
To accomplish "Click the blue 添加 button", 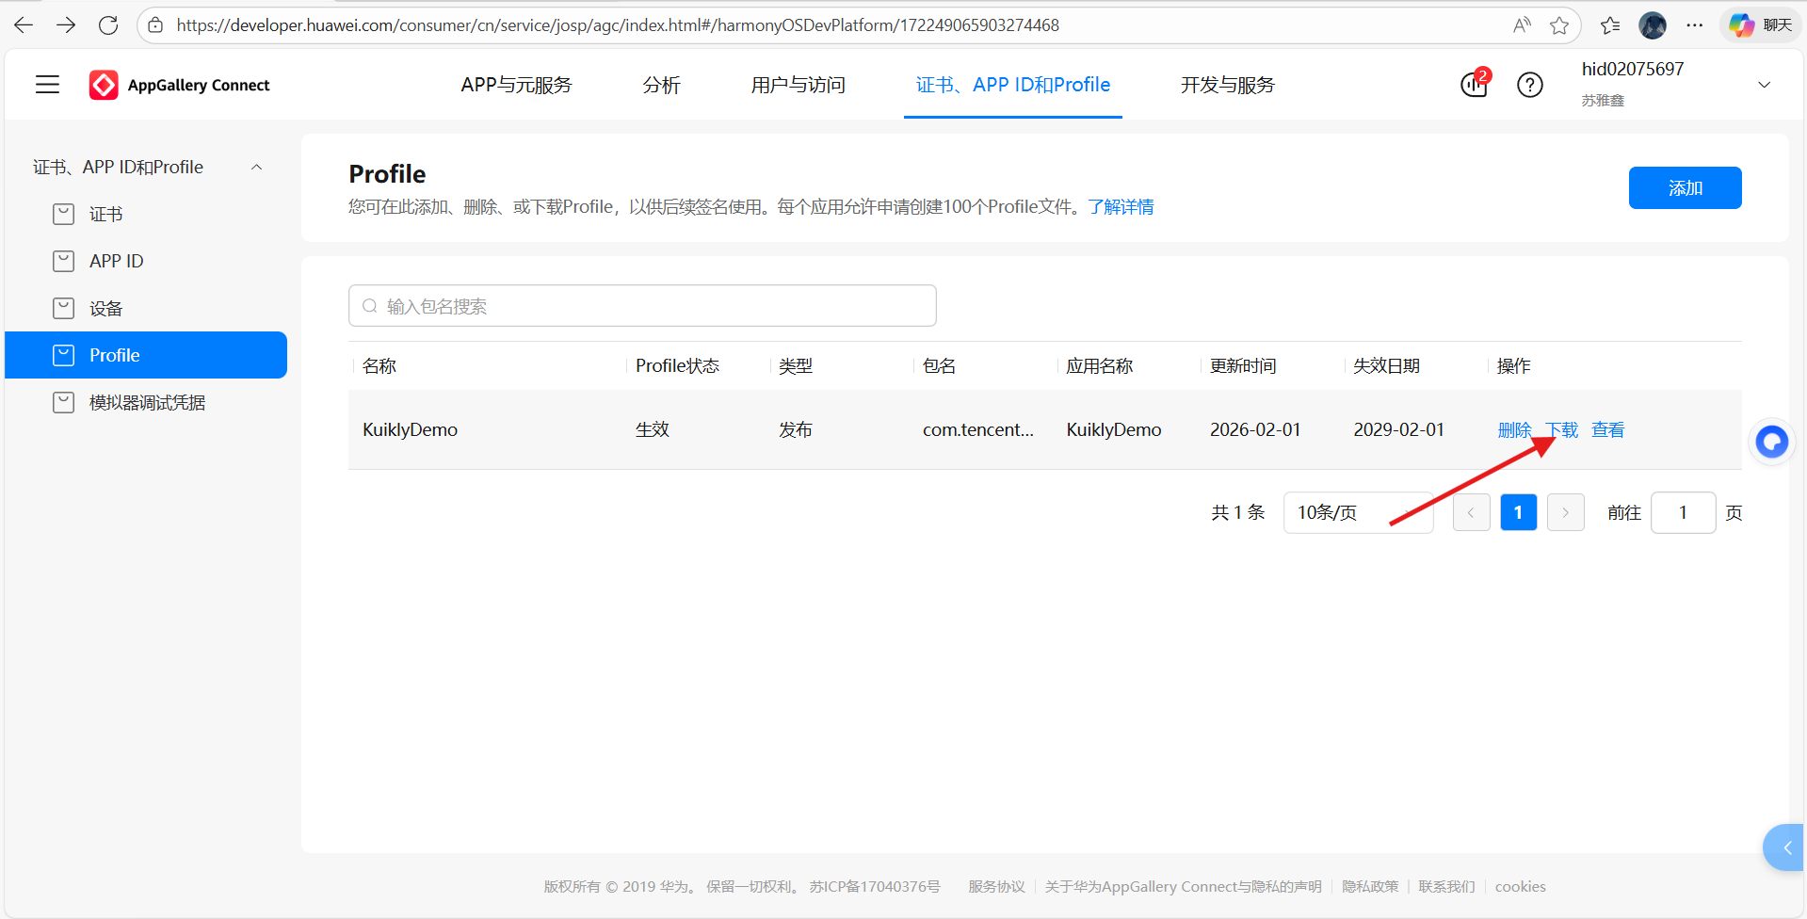I will [1685, 187].
